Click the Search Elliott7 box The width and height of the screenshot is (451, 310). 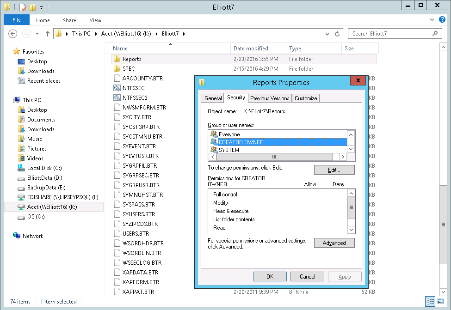[x=391, y=34]
